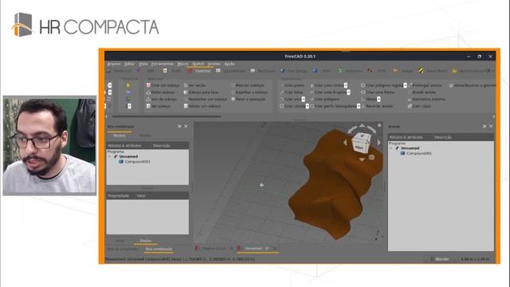Click the Criar uma fenda tool
Screen dimensions: 510x287
377,92
